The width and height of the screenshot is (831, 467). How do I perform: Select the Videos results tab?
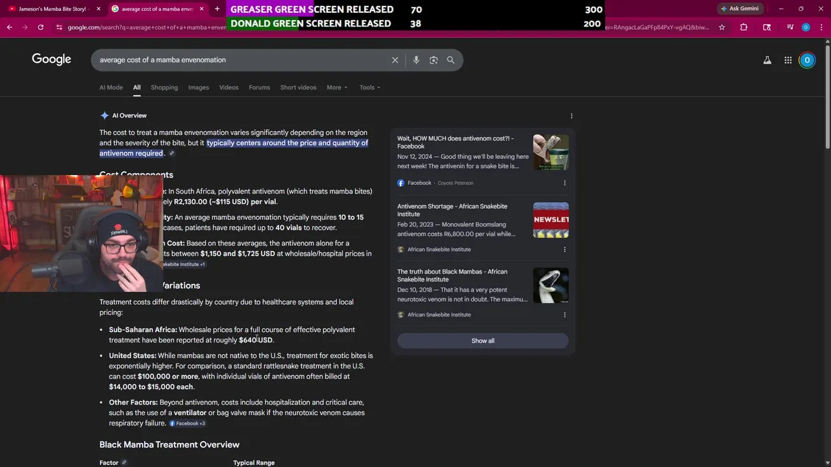(229, 87)
